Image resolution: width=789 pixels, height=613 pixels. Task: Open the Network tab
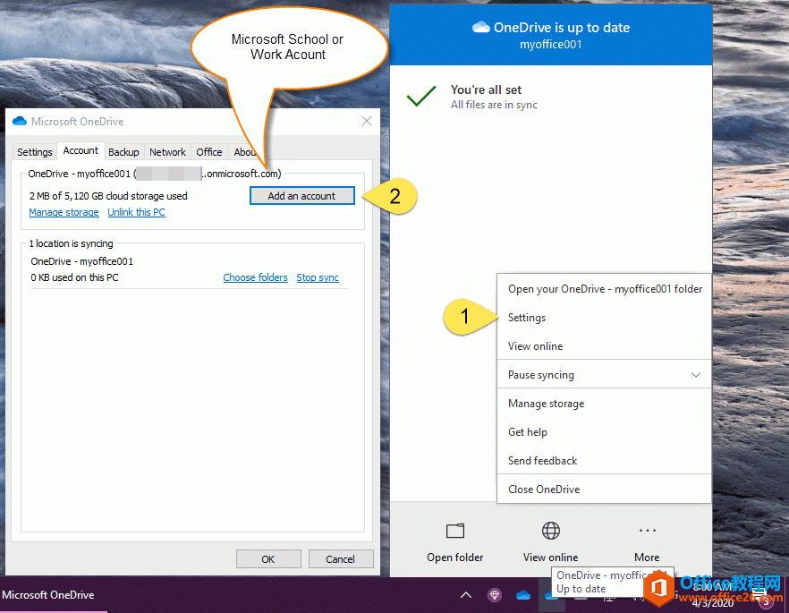pos(167,151)
